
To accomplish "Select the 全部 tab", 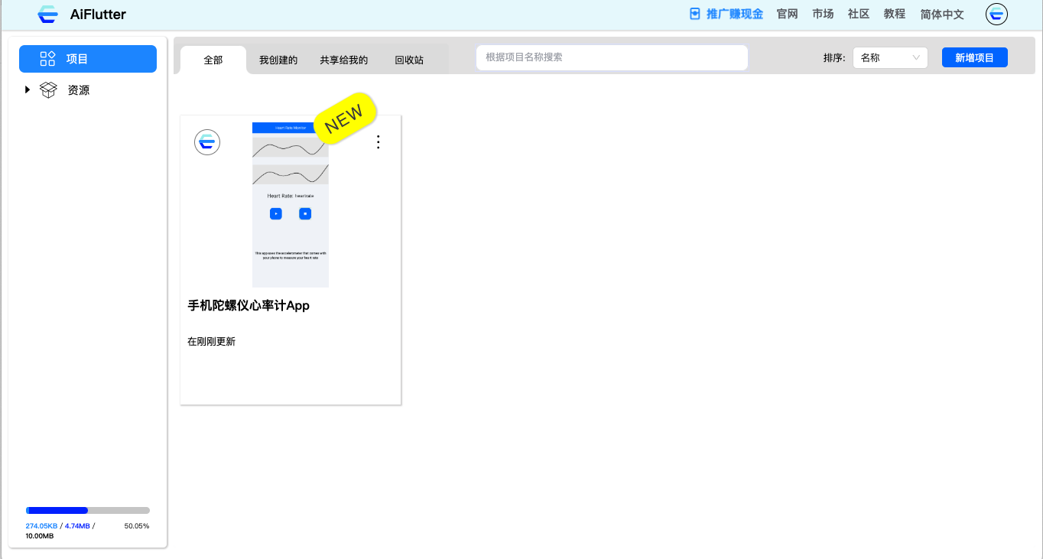I will click(x=213, y=60).
